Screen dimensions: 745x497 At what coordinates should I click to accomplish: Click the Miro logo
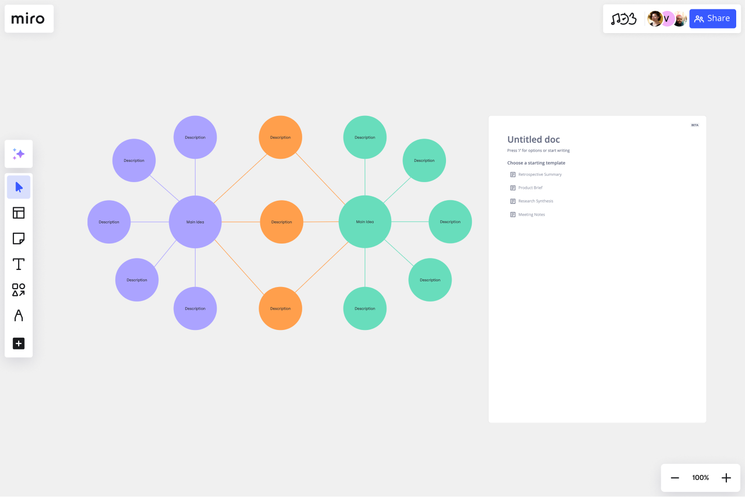pyautogui.click(x=28, y=19)
